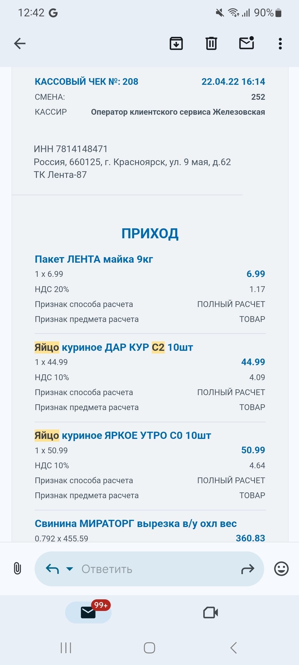Switch to the Meet video tab
The height and width of the screenshot is (665, 299).
pyautogui.click(x=210, y=612)
